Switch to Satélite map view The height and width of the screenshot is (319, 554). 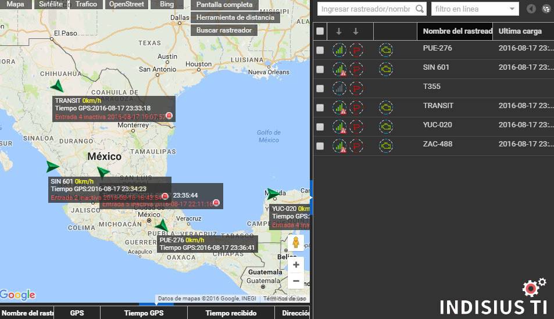[51, 4]
